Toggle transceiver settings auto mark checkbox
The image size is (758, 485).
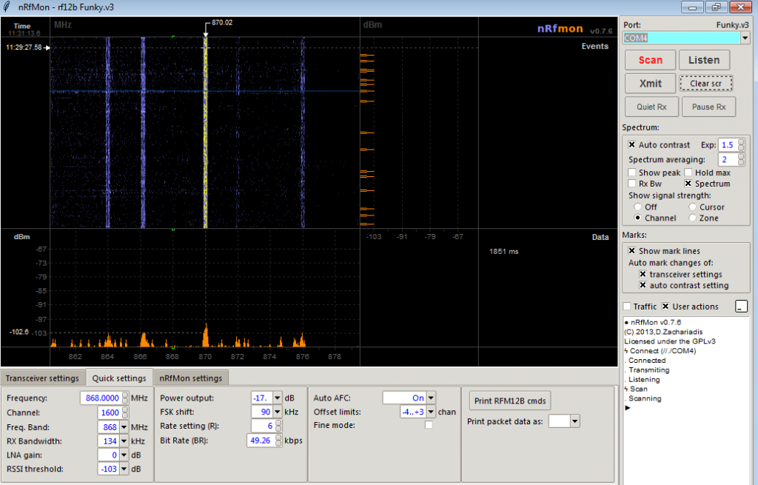point(643,274)
